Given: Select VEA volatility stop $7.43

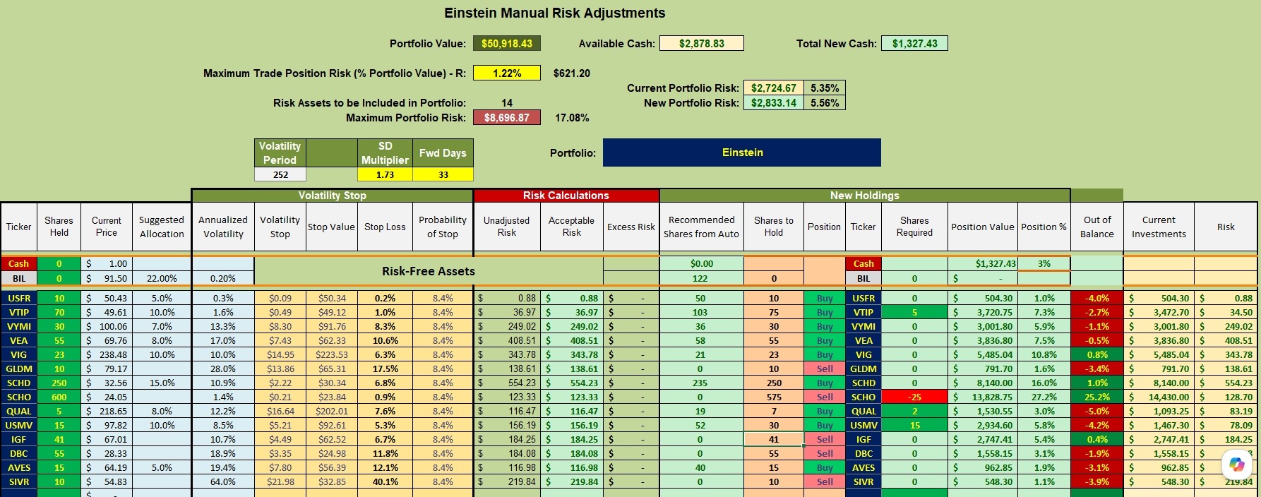Looking at the screenshot, I should tap(280, 340).
